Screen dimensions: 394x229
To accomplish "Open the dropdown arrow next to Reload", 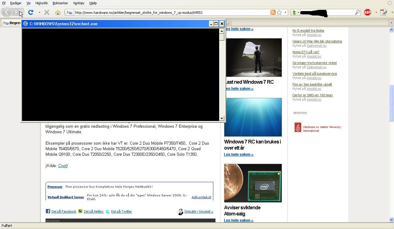I will click(x=39, y=13).
